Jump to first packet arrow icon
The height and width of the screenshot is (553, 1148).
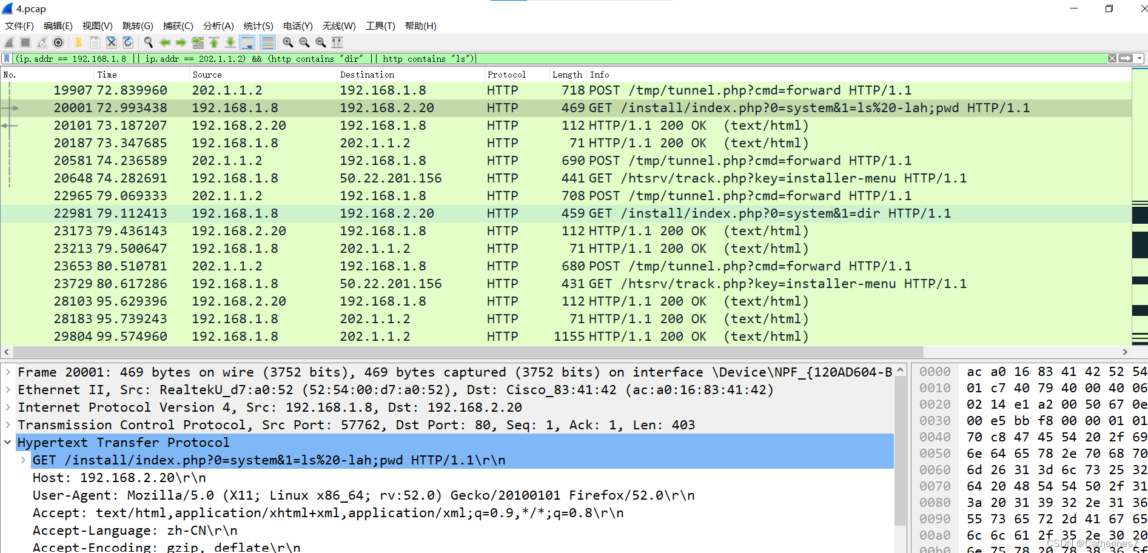[214, 42]
